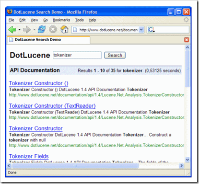Click the horizontal scrollbar thumb
The width and height of the screenshot is (199, 184).
pyautogui.click(x=75, y=166)
